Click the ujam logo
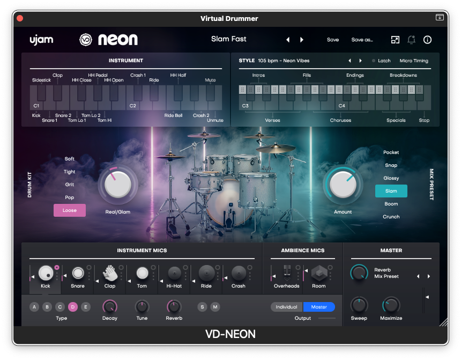The image size is (461, 360). click(41, 40)
